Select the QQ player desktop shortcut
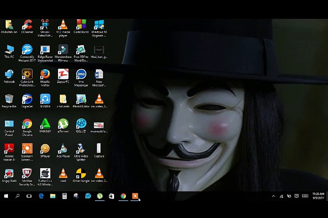 point(81,126)
